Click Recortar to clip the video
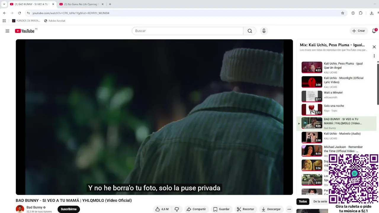 245,209
